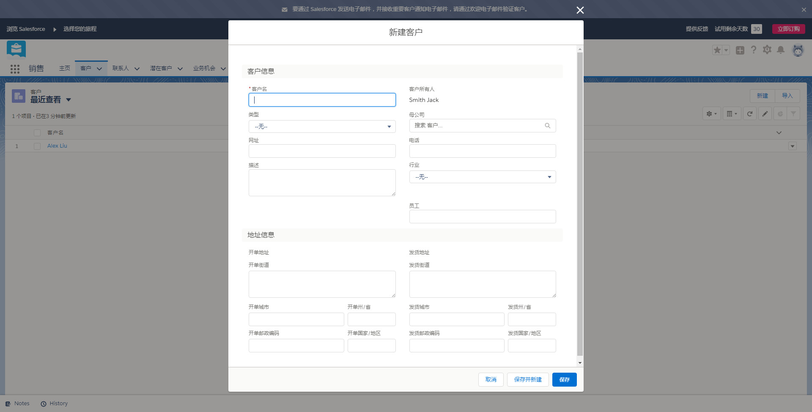Dismiss the email verification banner

click(x=804, y=10)
